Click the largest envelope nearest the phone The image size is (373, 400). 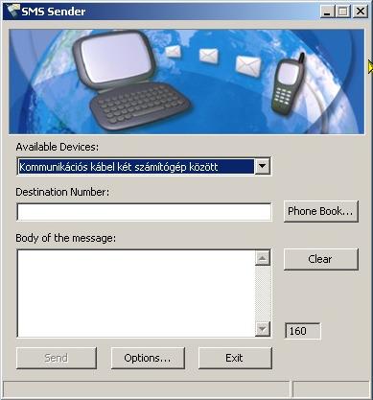247,65
